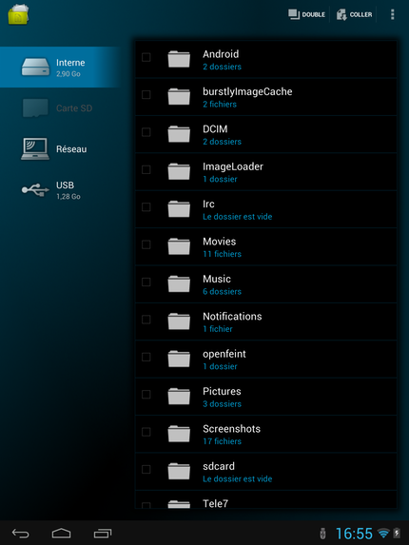
Task: Select the Interne storage tab
Action: (x=60, y=68)
